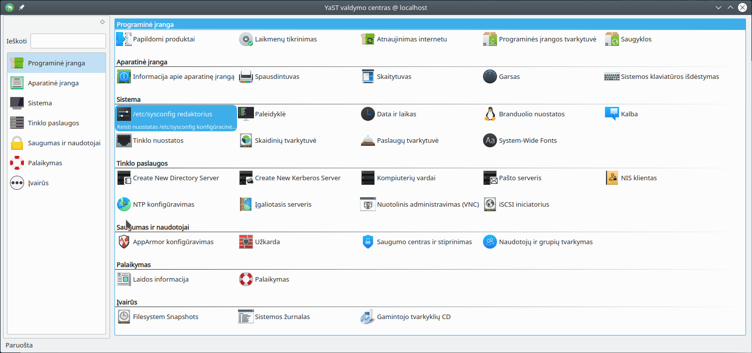
Task: Click the Laikmenų tikrinimas disc icon
Action: [246, 39]
